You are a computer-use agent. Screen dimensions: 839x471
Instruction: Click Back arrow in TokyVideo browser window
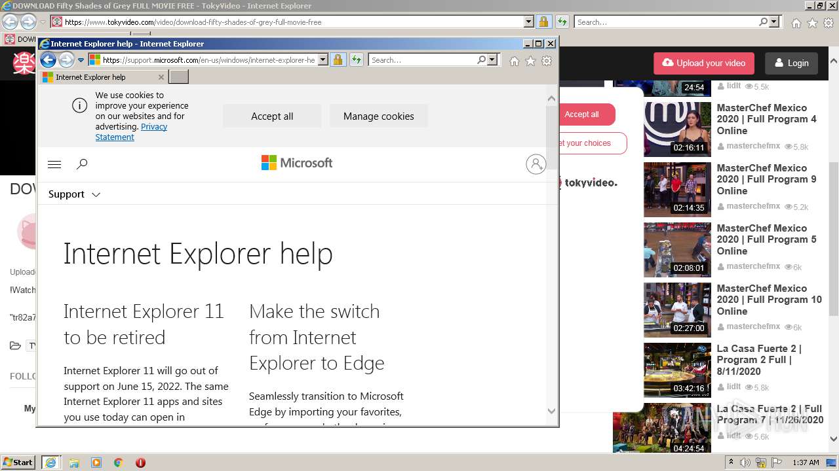10,22
